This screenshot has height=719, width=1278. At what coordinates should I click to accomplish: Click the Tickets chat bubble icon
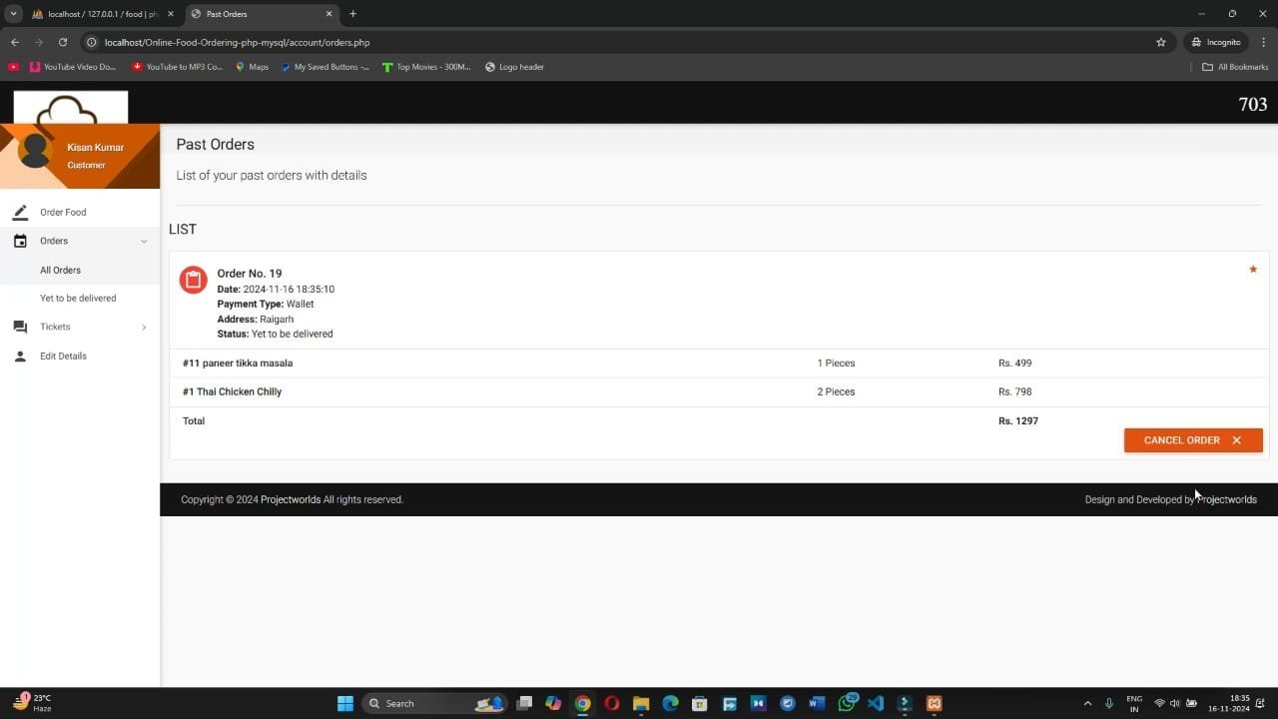[20, 327]
